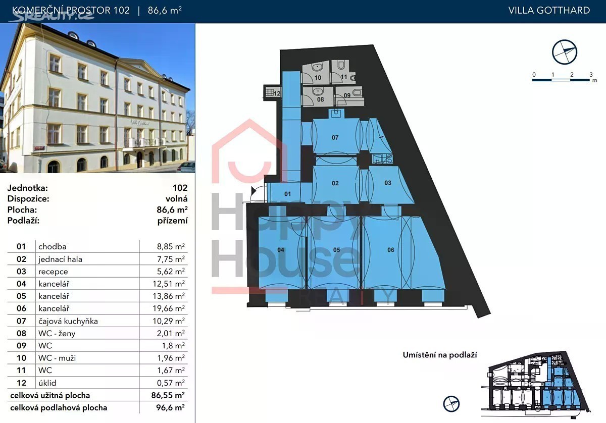
Task: Click the '1,8 m²' WC area value
Action: point(173,346)
